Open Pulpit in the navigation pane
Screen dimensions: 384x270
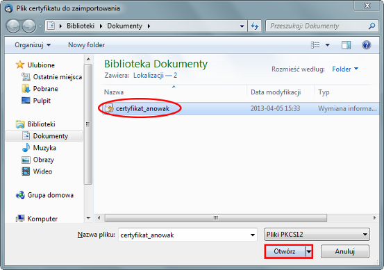42,101
